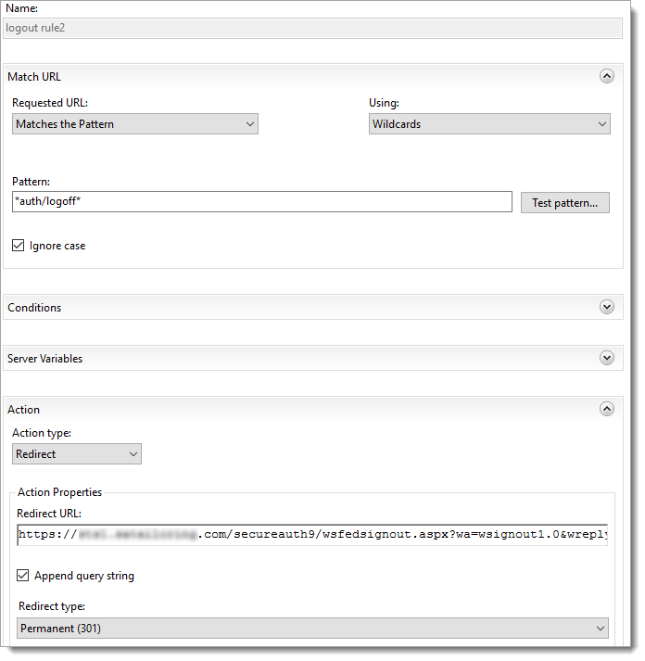Viewport: 645px width, 661px height.
Task: Click into the Pattern text field
Action: point(262,202)
